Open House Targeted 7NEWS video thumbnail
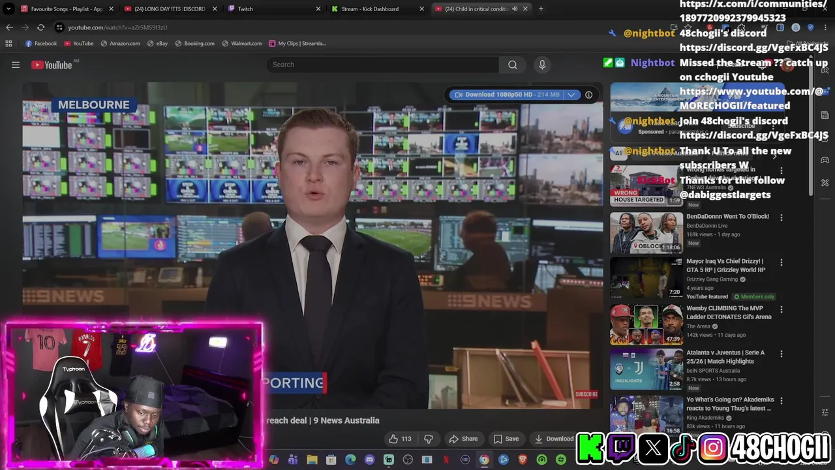This screenshot has width=835, height=470. pyautogui.click(x=646, y=185)
